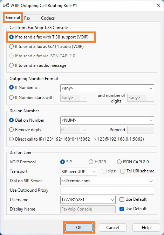The height and width of the screenshot is (235, 164).
Task: Click the routing rule icon in title bar
Action: [6, 6]
